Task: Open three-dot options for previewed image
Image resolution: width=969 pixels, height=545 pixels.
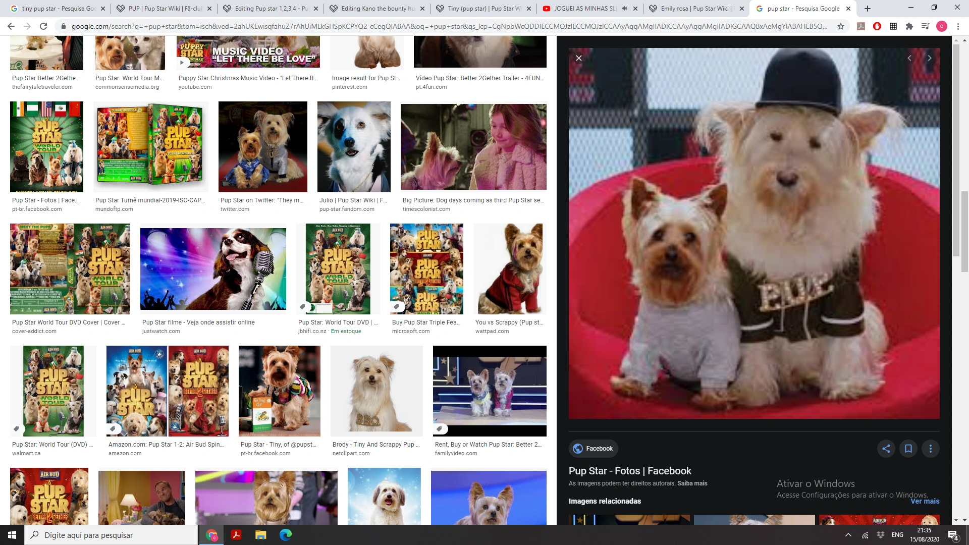Action: click(x=931, y=449)
